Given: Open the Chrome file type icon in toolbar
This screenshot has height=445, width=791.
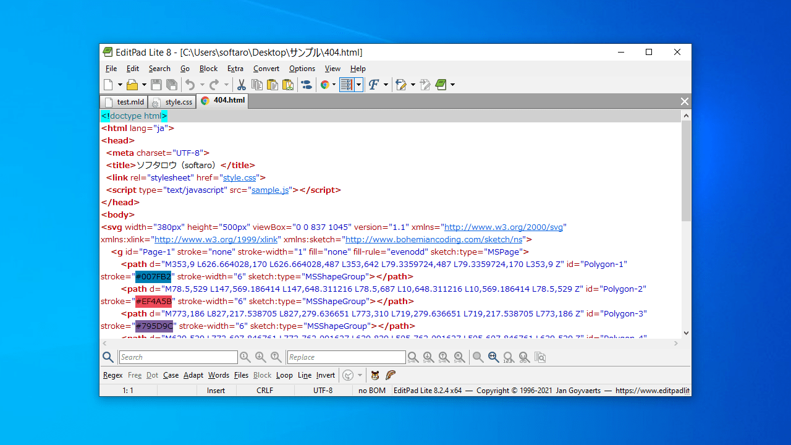Looking at the screenshot, I should (x=325, y=85).
